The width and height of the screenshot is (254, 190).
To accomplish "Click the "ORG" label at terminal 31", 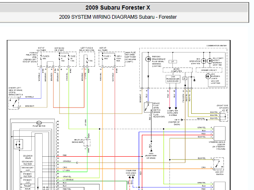I will [65, 167].
